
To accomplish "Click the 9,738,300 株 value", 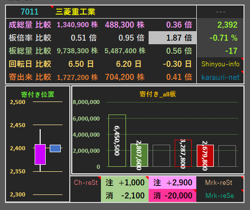I will (77, 51).
